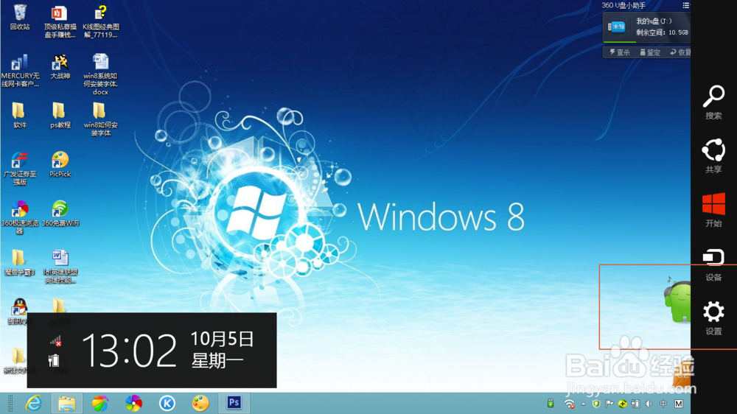This screenshot has height=414, width=737.
Task: Launch the MERCURY无线网卡客户端 shortcut
Action: tap(20, 71)
